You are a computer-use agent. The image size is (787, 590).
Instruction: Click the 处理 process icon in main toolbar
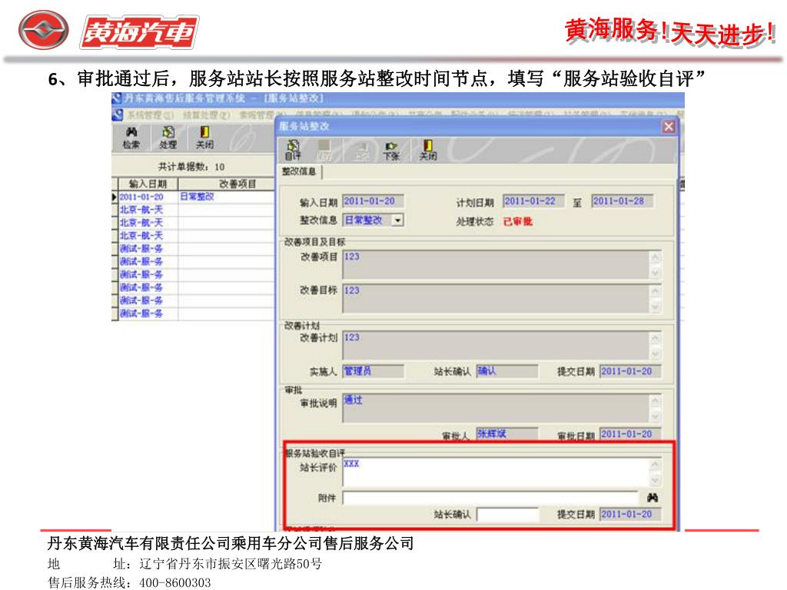pos(168,138)
